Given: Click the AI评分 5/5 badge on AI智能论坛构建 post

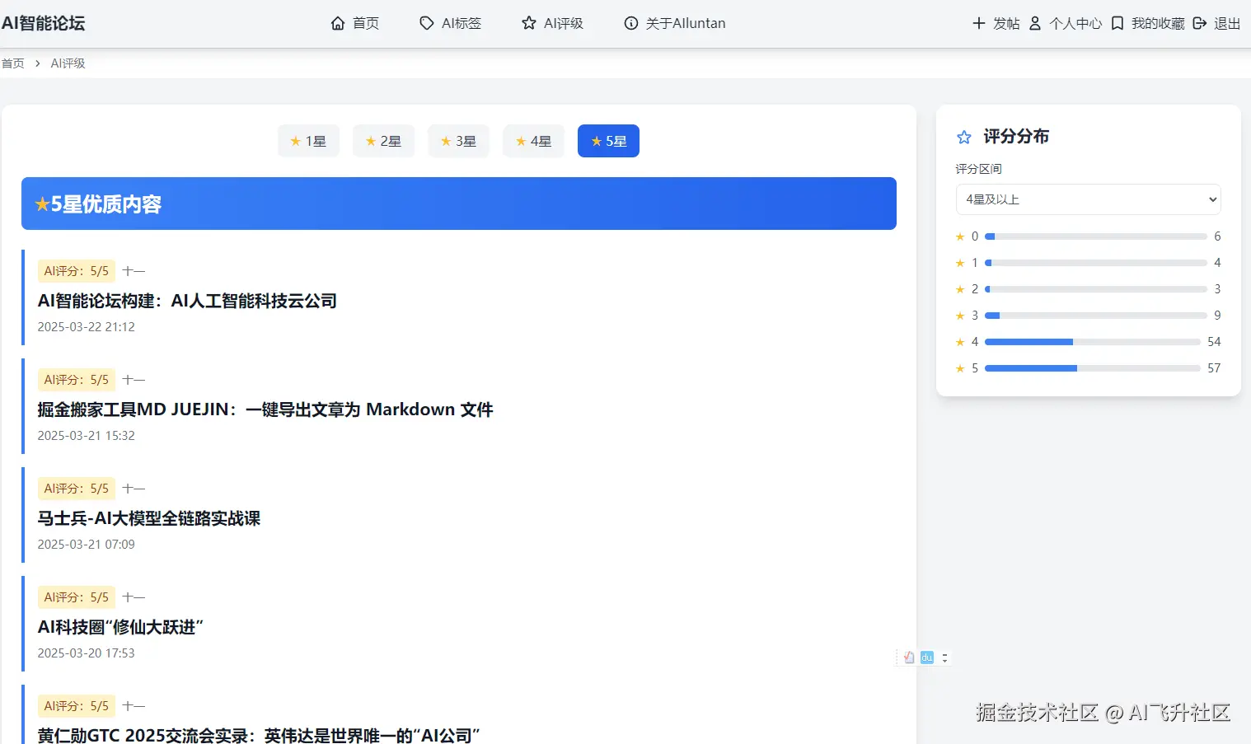Looking at the screenshot, I should 77,271.
